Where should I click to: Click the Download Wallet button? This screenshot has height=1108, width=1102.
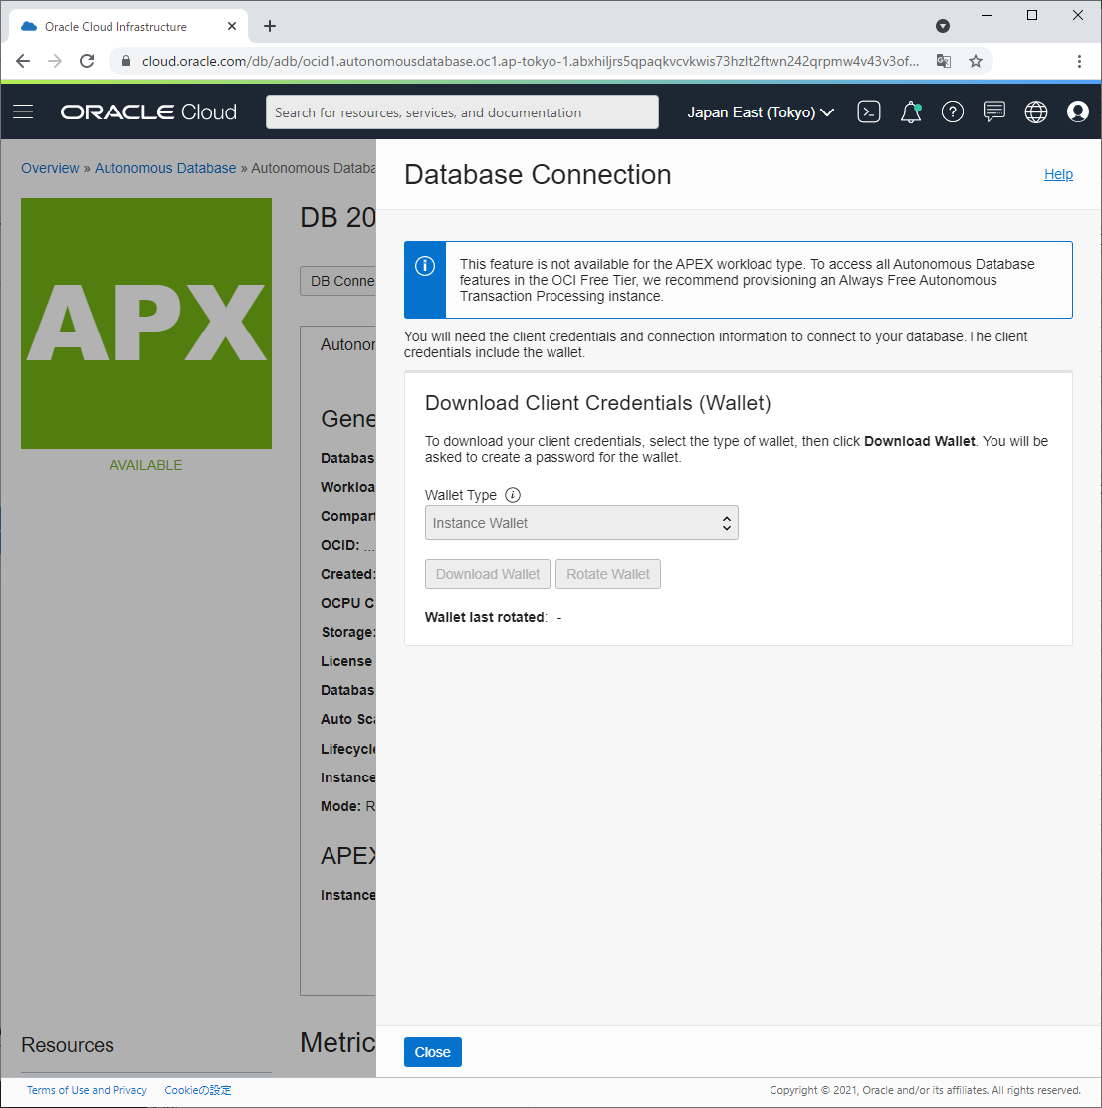488,574
